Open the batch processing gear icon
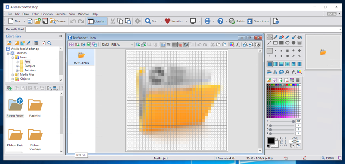345x164 pixels. 138,21
